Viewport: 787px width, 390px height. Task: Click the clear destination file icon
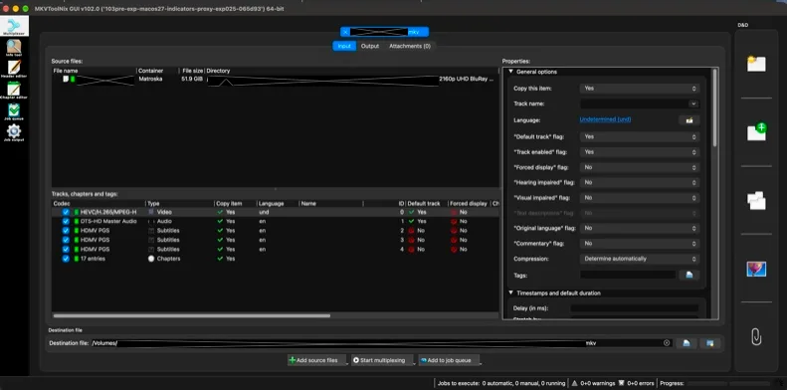click(667, 343)
